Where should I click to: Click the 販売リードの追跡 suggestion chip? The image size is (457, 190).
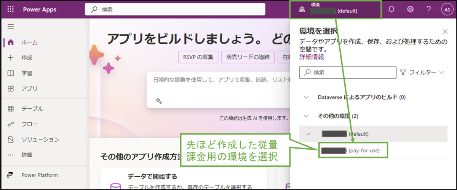[248, 57]
